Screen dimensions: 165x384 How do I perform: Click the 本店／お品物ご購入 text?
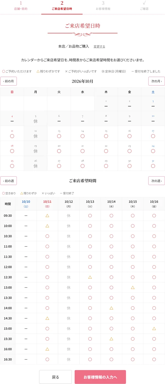tap(73, 46)
